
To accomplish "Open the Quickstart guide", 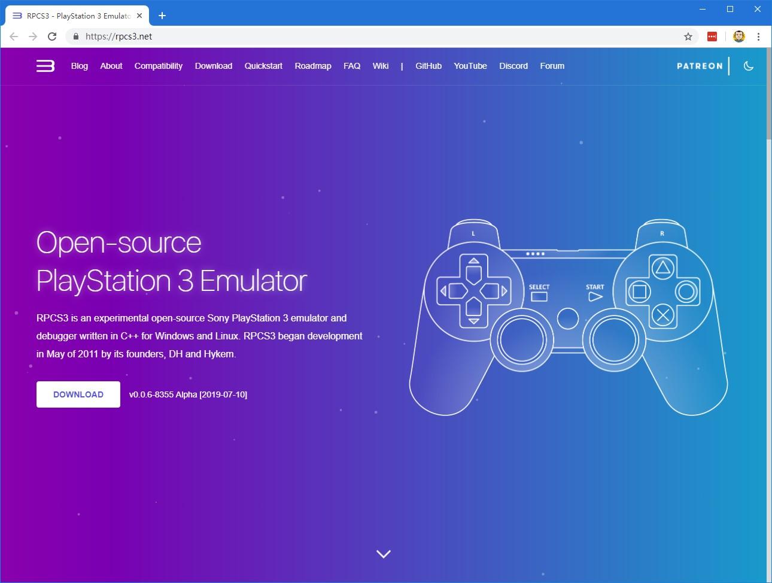I will pos(263,66).
